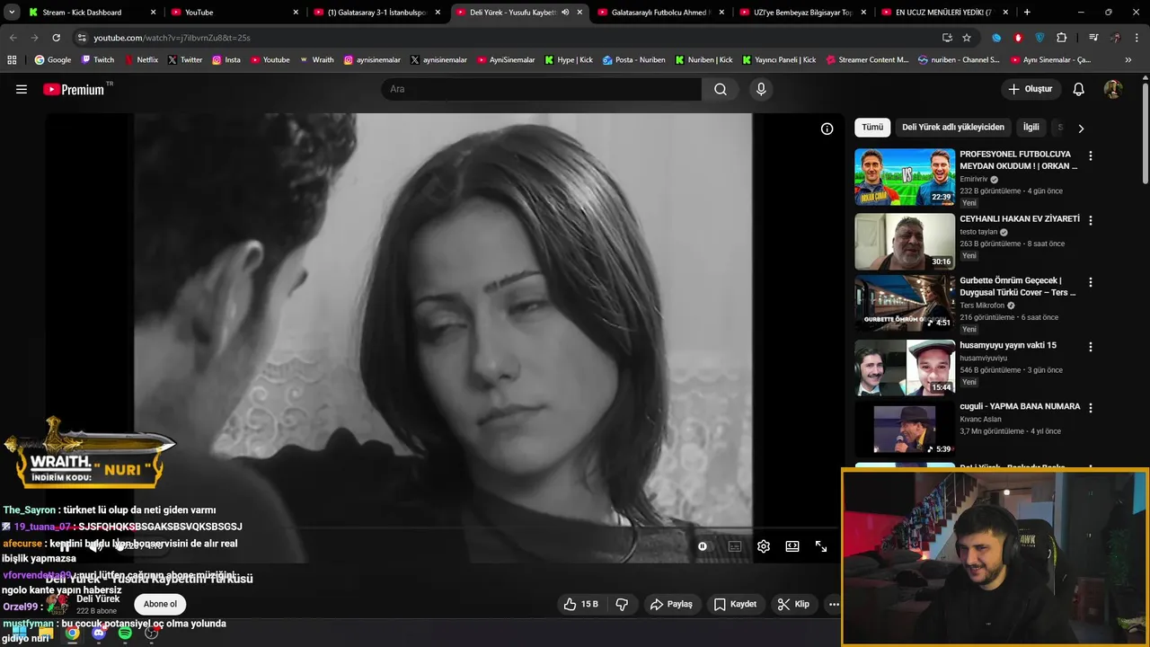Dislike the video
1150x647 pixels.
(622, 604)
